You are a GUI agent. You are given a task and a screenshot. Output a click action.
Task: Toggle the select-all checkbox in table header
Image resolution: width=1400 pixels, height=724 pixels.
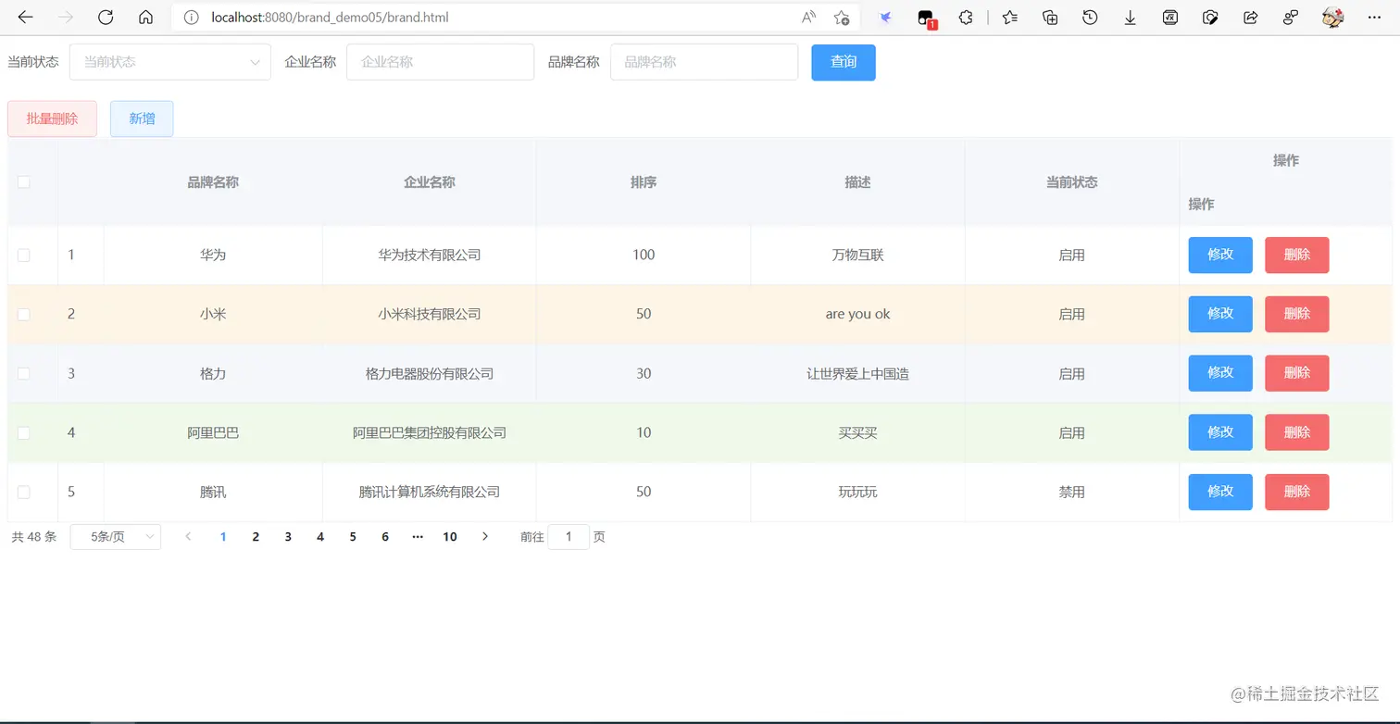[x=24, y=182]
